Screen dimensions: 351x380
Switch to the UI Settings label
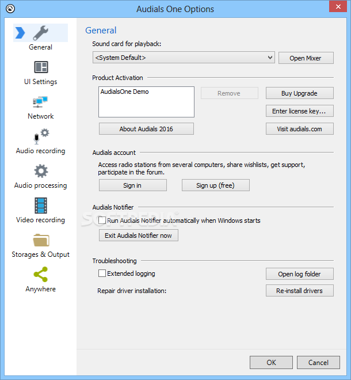pos(40,82)
